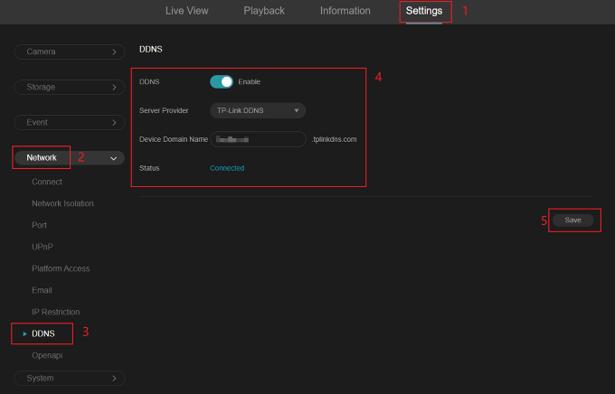Expand the System settings section
Screen dimensions: 615x394
coord(70,378)
